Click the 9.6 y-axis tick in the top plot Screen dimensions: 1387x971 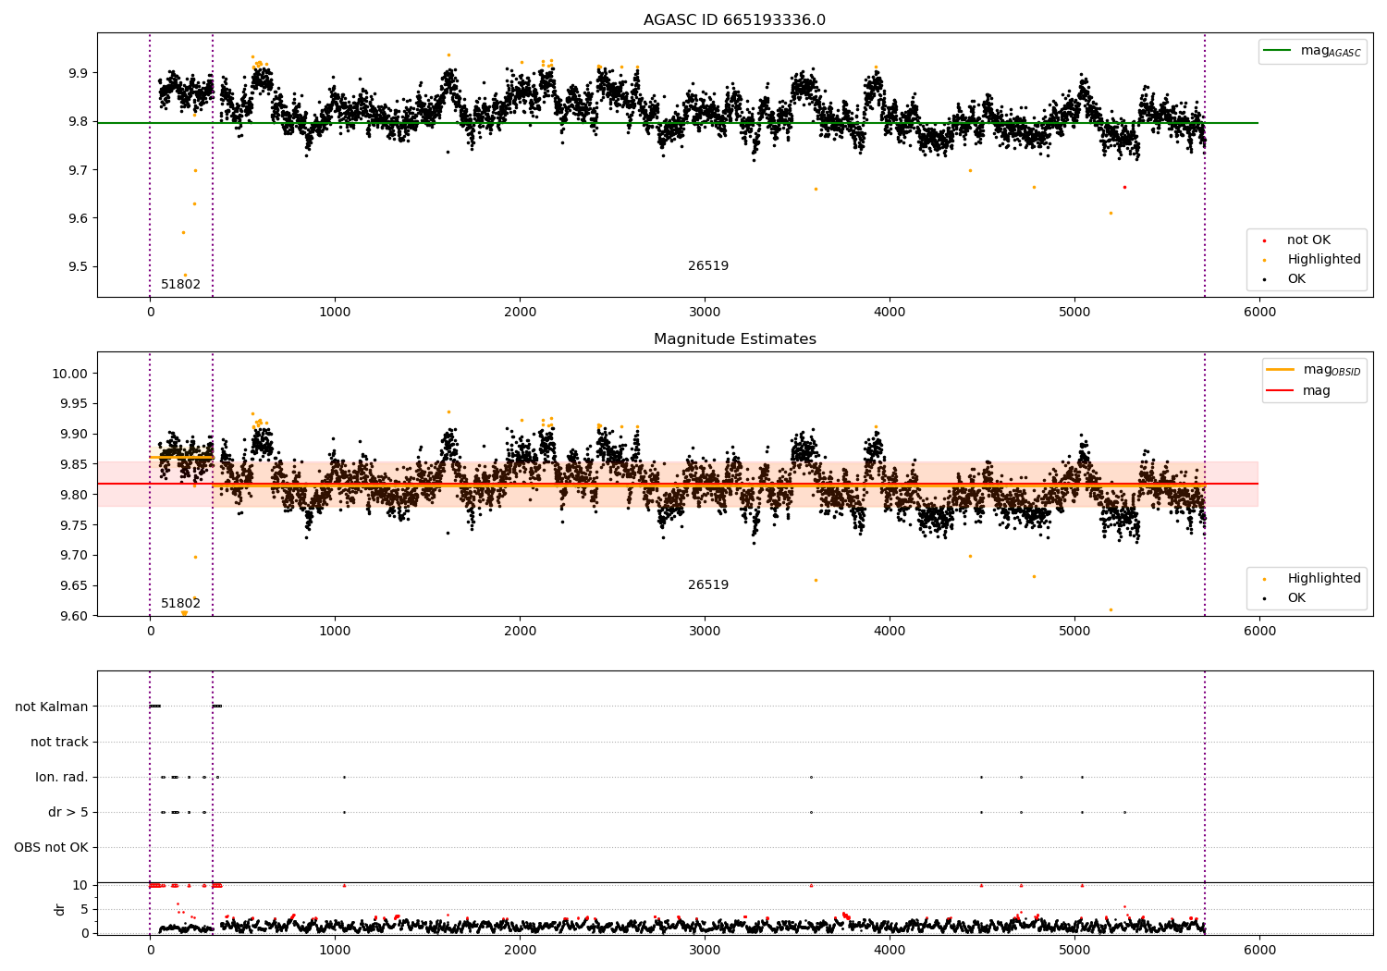[77, 218]
